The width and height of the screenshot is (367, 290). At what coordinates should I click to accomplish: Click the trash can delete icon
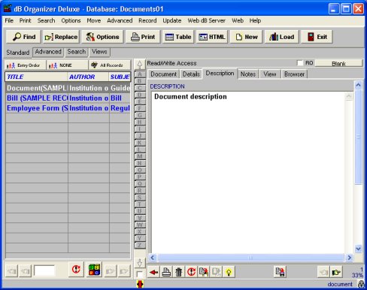coord(179,272)
